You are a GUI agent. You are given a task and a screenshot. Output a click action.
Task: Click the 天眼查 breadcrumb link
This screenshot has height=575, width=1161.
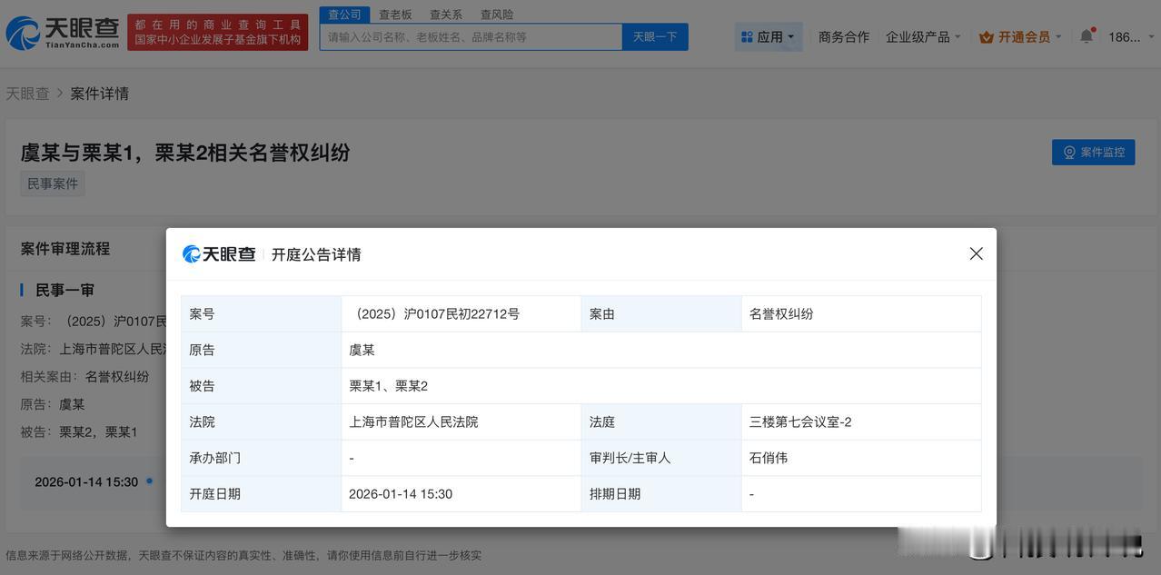pos(27,94)
